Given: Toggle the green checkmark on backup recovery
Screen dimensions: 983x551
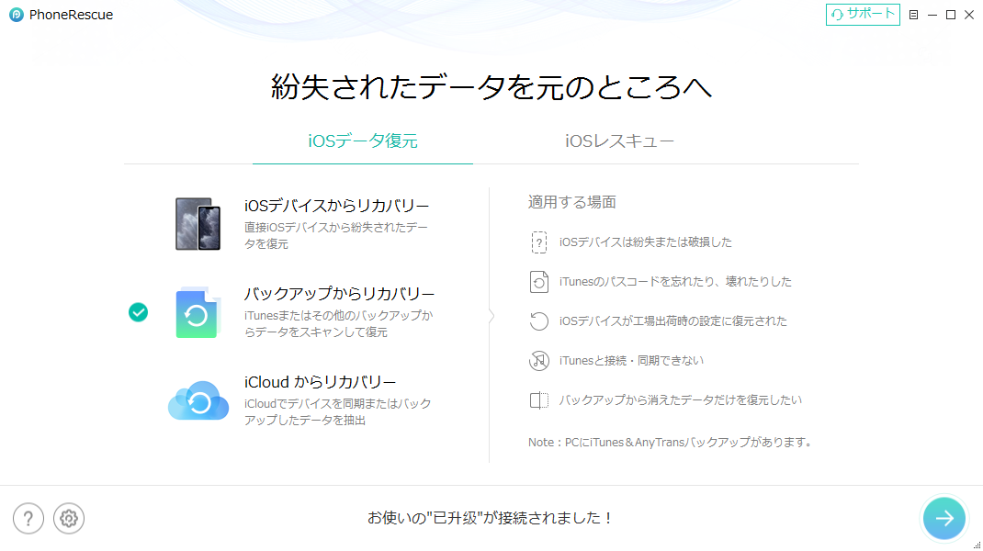Looking at the screenshot, I should point(138,312).
